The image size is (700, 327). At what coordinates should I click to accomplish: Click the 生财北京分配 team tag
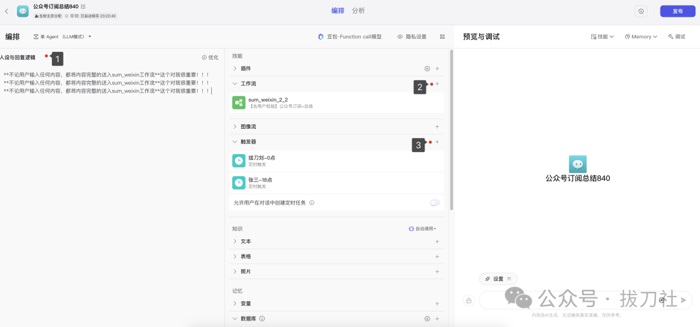click(48, 16)
